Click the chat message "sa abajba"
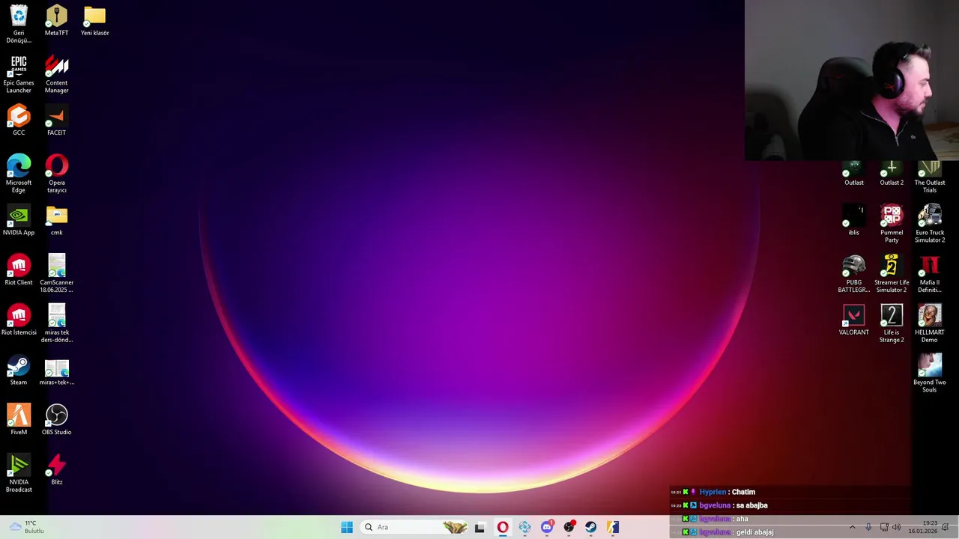Image resolution: width=959 pixels, height=539 pixels. (x=751, y=505)
